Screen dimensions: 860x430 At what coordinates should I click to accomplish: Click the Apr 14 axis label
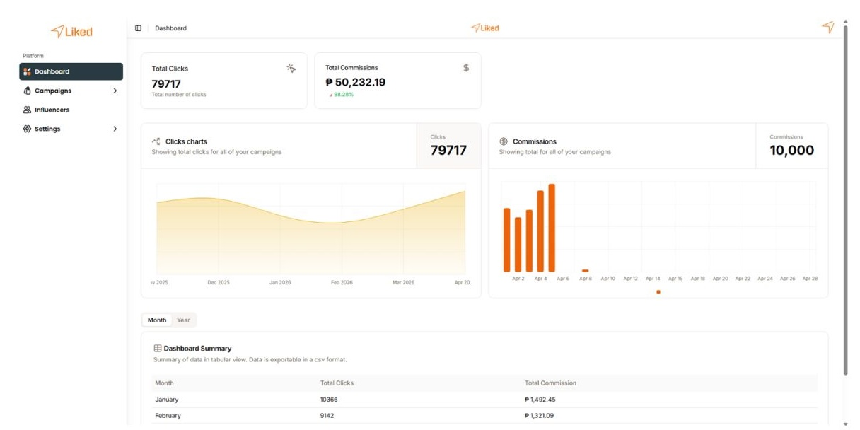pyautogui.click(x=653, y=279)
